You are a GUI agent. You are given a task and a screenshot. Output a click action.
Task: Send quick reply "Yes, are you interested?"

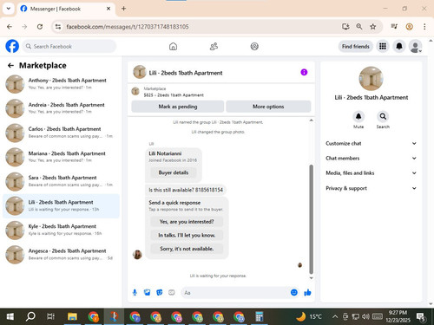coord(187,222)
